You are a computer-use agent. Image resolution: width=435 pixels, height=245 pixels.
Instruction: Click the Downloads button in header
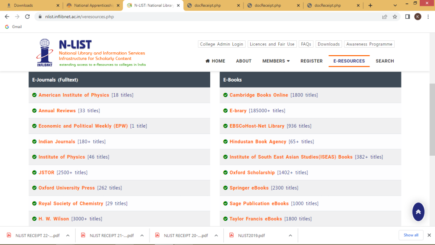click(x=328, y=44)
